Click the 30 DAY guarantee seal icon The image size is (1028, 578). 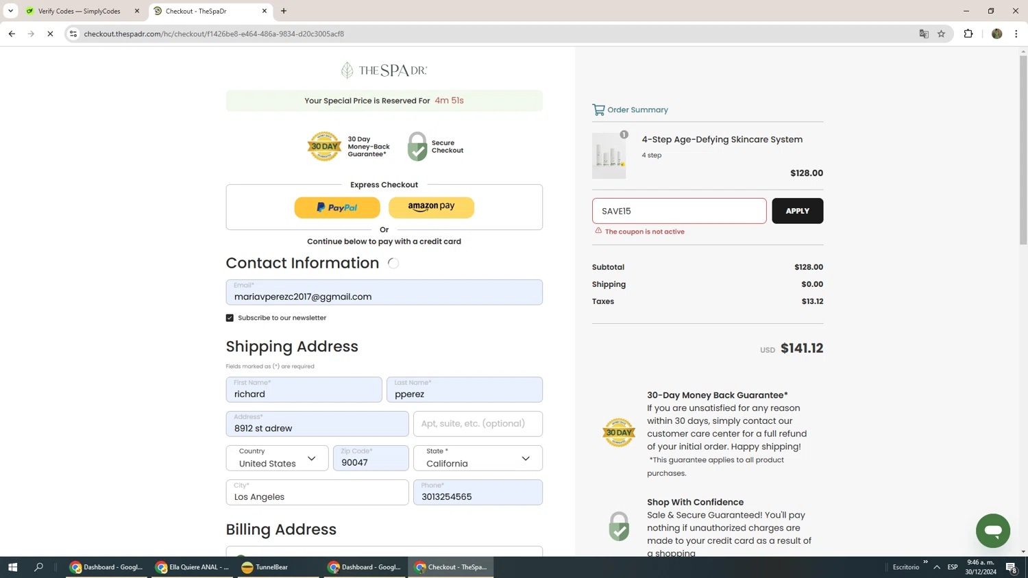[x=619, y=433]
